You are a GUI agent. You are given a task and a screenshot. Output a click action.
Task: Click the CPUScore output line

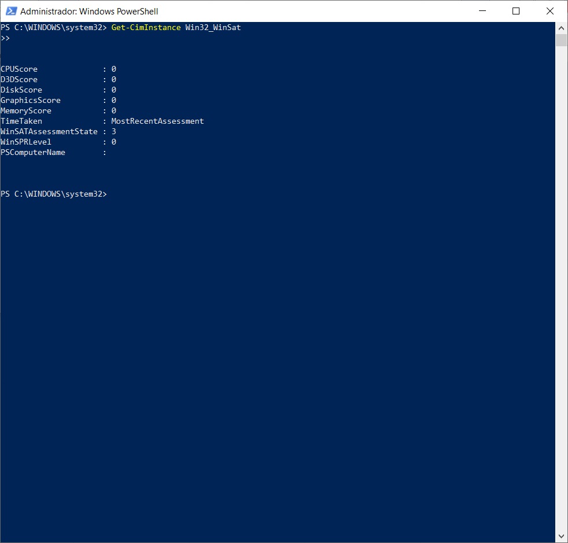click(58, 69)
